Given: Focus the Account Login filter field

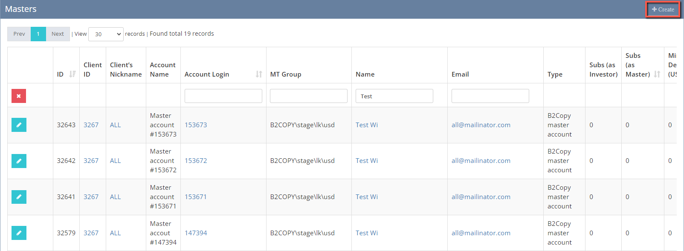Looking at the screenshot, I should (223, 96).
